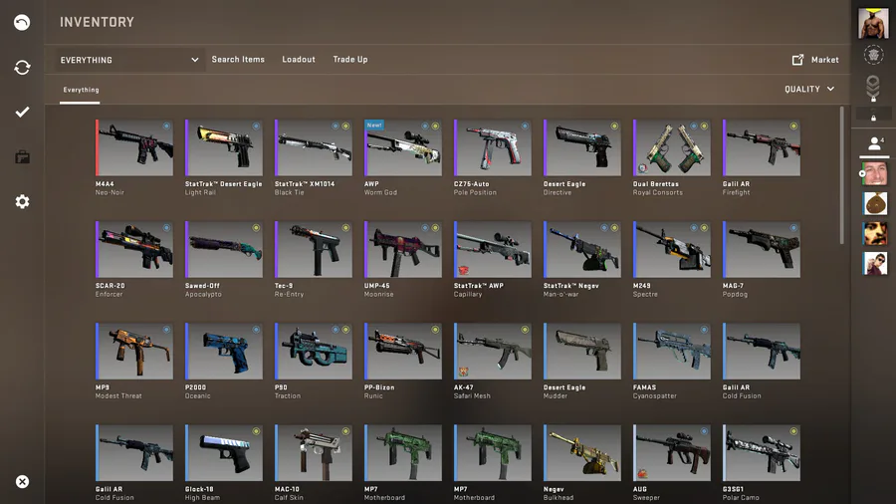Image resolution: width=896 pixels, height=504 pixels.
Task: Click the refresh arrows sidebar icon
Action: [x=22, y=68]
